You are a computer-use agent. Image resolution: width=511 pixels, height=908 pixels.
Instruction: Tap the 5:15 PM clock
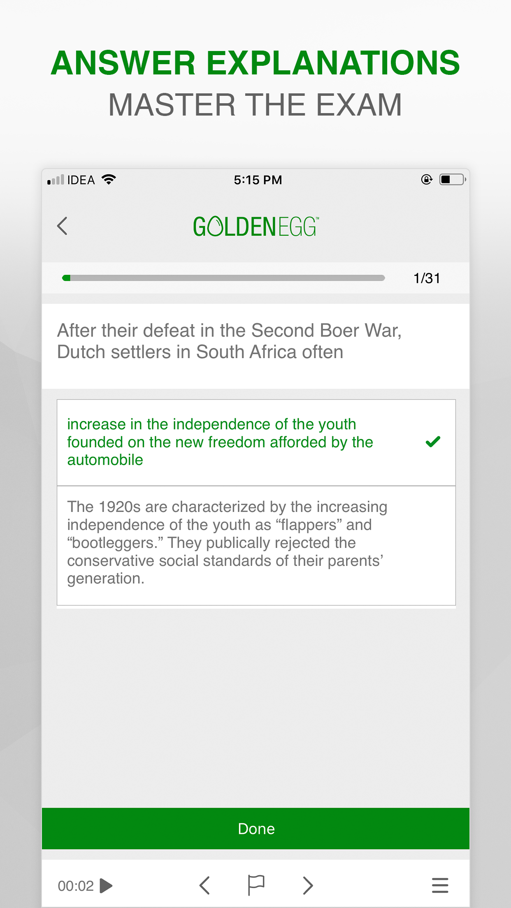click(258, 180)
